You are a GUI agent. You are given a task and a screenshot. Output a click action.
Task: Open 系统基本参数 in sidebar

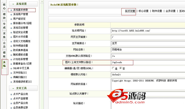(x=20, y=10)
